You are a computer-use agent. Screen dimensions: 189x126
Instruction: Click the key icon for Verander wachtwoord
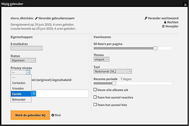pos(146,18)
